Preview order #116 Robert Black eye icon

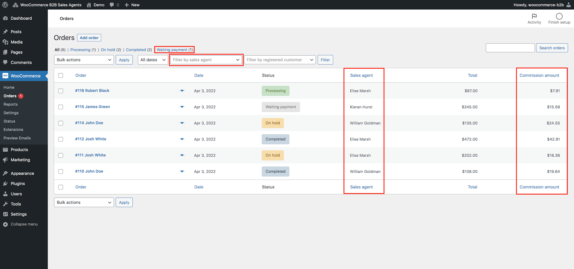tap(182, 91)
